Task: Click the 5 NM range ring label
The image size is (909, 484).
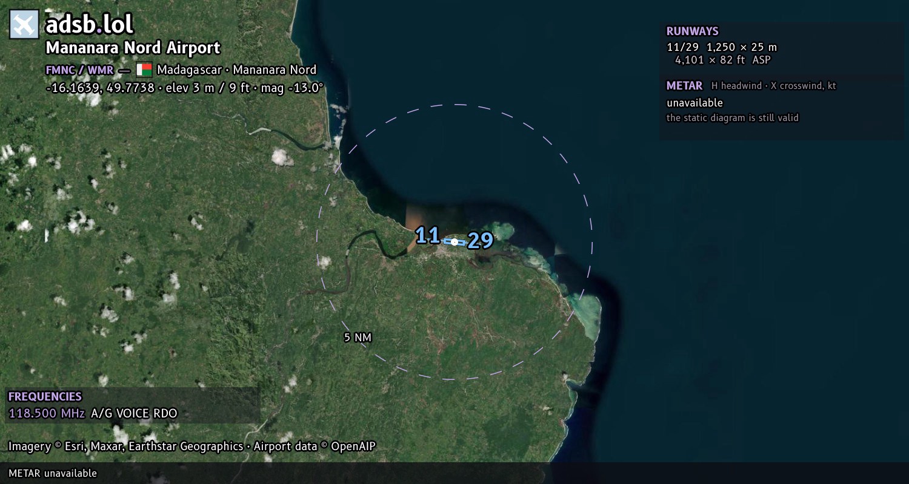Action: pyautogui.click(x=358, y=338)
